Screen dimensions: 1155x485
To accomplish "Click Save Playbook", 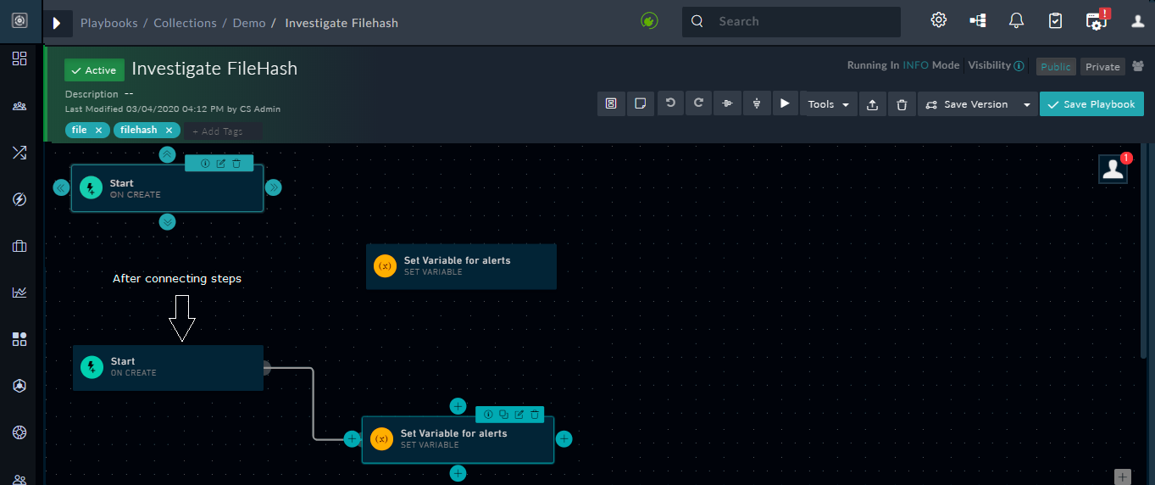I will (x=1091, y=104).
